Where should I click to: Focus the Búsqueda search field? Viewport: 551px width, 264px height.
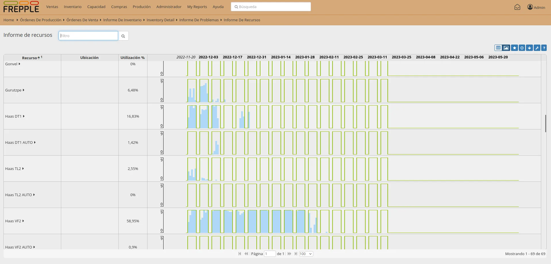pos(271,7)
